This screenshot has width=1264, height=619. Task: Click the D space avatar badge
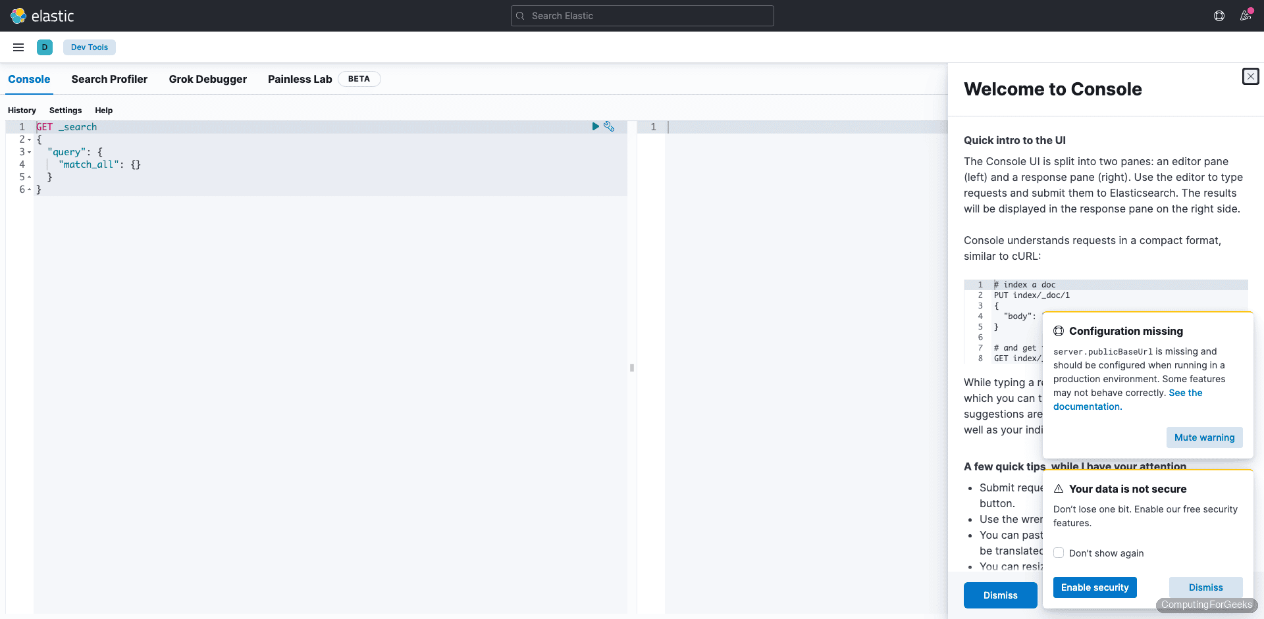pyautogui.click(x=44, y=47)
